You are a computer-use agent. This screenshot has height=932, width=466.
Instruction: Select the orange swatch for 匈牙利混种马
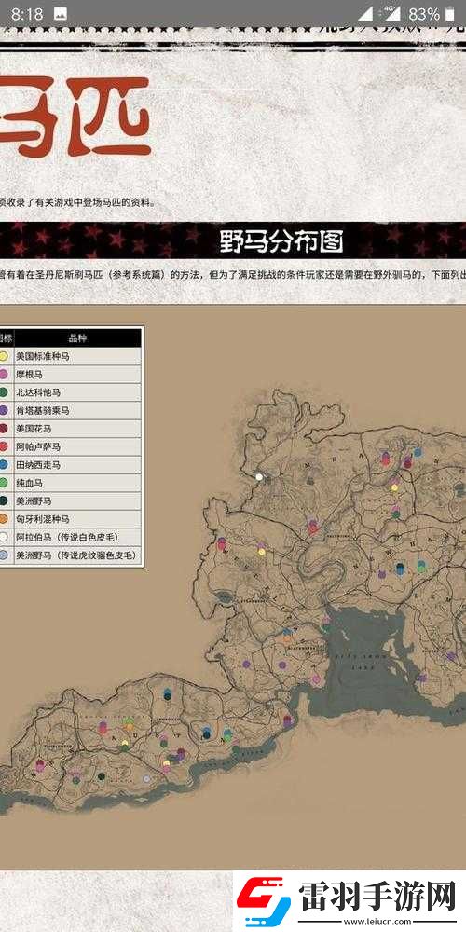4,519
